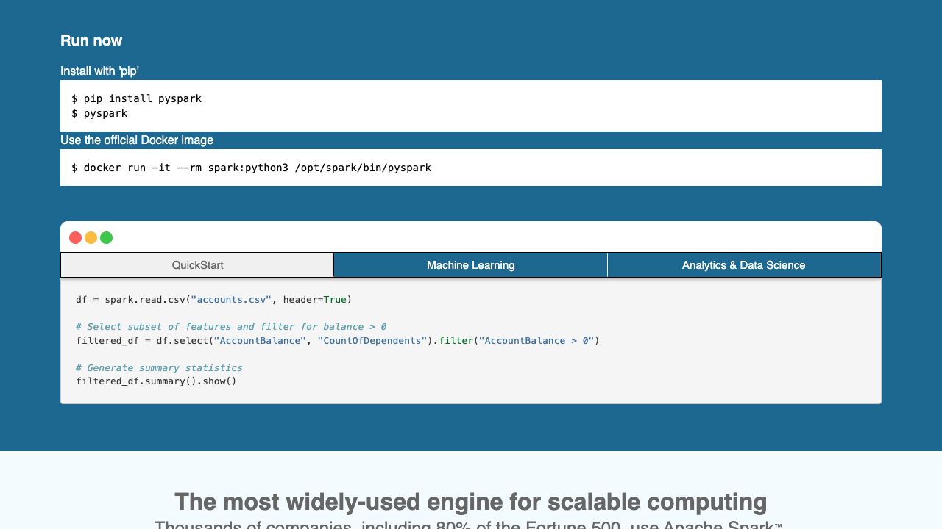
Task: Open the Machine Learning tab
Action: coord(470,265)
